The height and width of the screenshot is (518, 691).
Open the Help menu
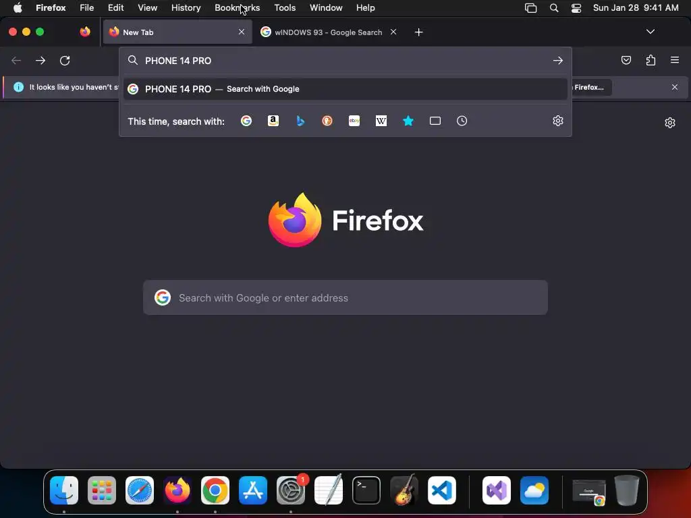pyautogui.click(x=365, y=7)
